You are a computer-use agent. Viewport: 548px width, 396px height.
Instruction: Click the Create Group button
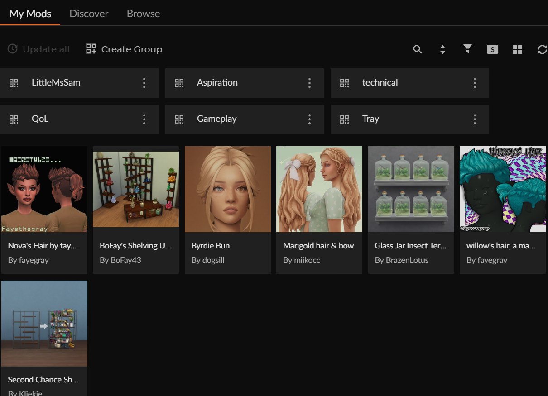124,49
